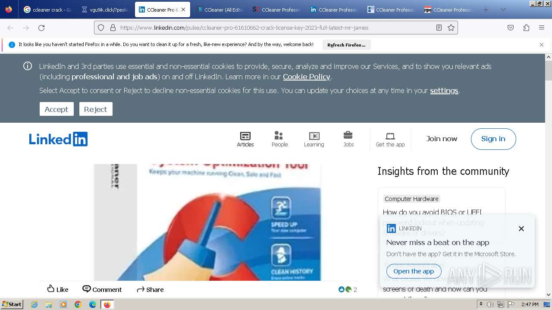Open LinkedIn Jobs nav icon
The image size is (552, 310).
pyautogui.click(x=348, y=139)
